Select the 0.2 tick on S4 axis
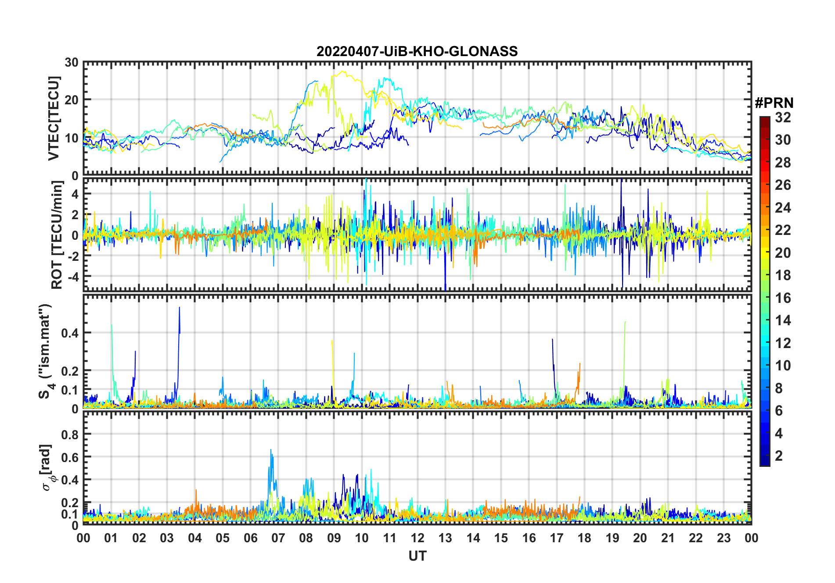The width and height of the screenshot is (835, 583). coord(69,371)
